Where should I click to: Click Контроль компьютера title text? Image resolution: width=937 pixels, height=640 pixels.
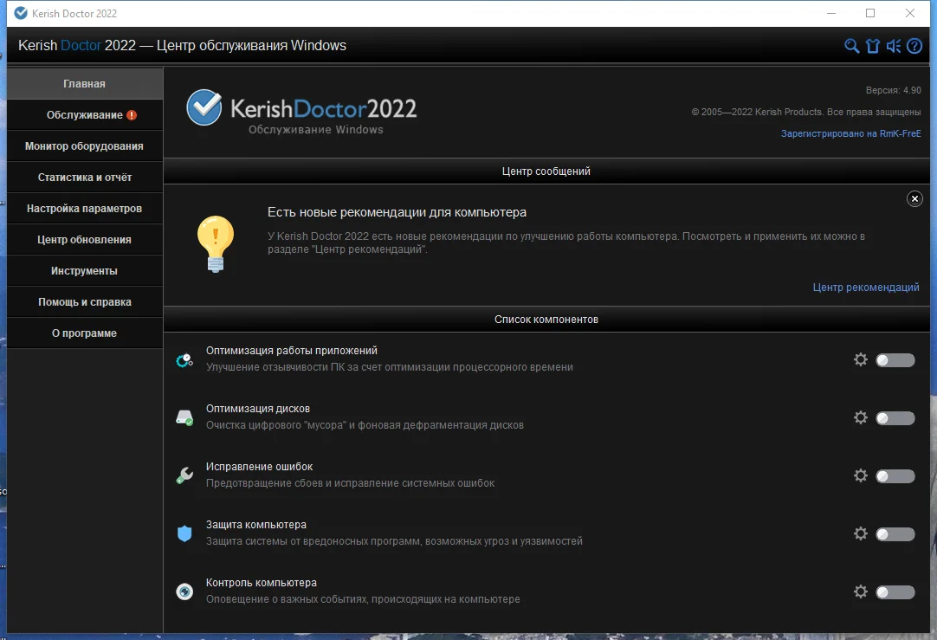point(262,583)
